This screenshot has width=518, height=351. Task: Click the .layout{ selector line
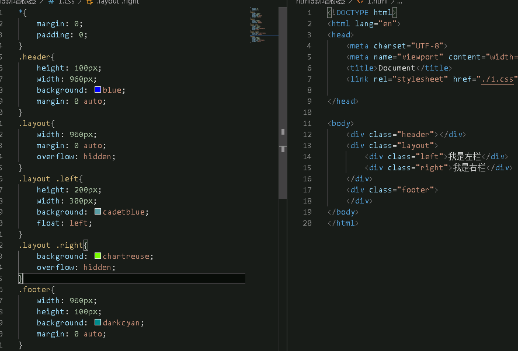pos(37,124)
